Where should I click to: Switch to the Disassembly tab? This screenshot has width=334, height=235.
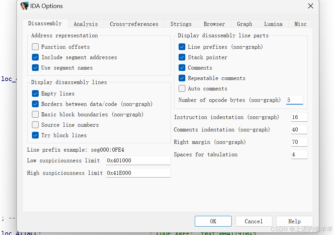(45, 24)
